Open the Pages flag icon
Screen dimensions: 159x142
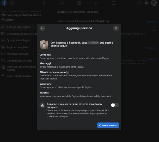(62, 3)
